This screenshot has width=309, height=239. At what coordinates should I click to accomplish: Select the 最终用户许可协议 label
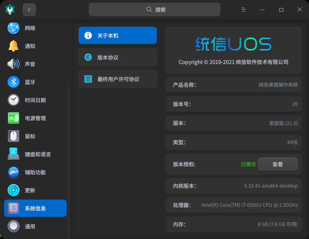118,79
